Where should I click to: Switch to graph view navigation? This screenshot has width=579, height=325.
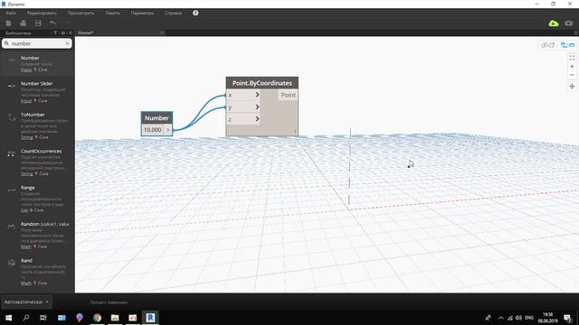567,45
